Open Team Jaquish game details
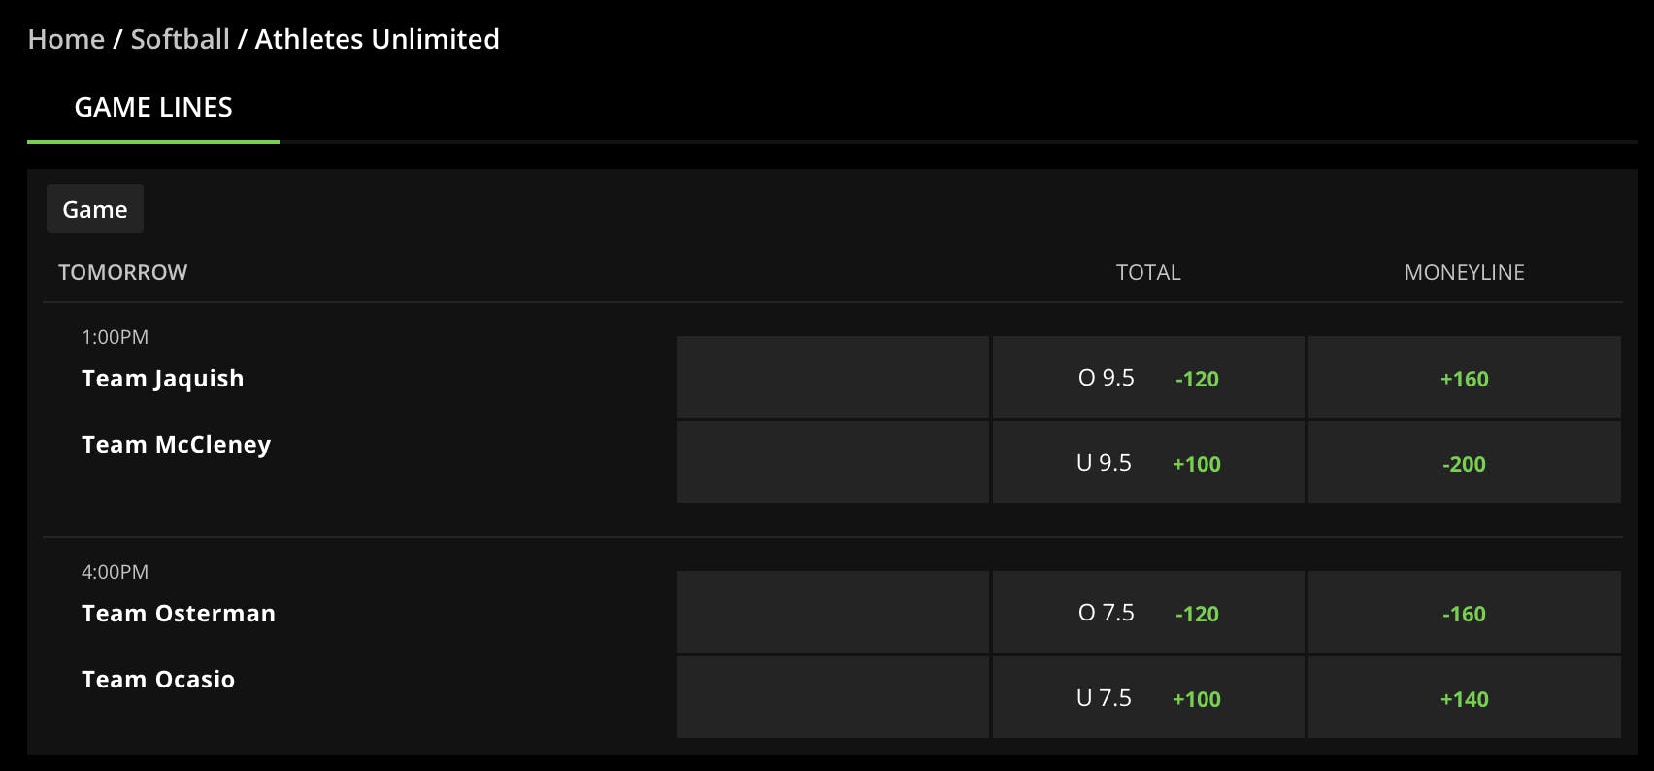The height and width of the screenshot is (771, 1654). point(163,379)
